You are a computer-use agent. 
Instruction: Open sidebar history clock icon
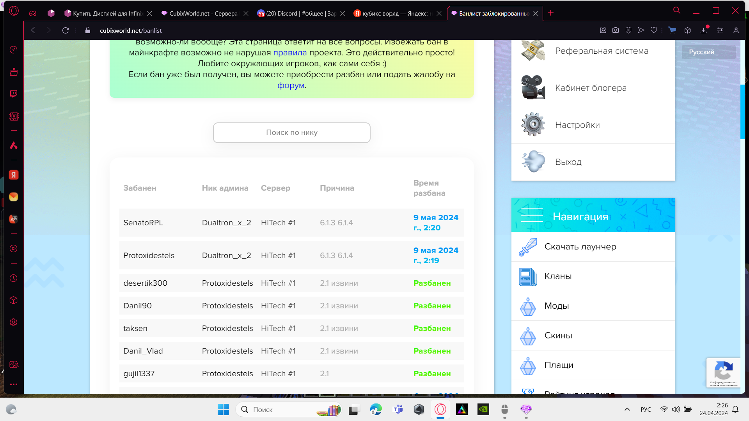(14, 278)
